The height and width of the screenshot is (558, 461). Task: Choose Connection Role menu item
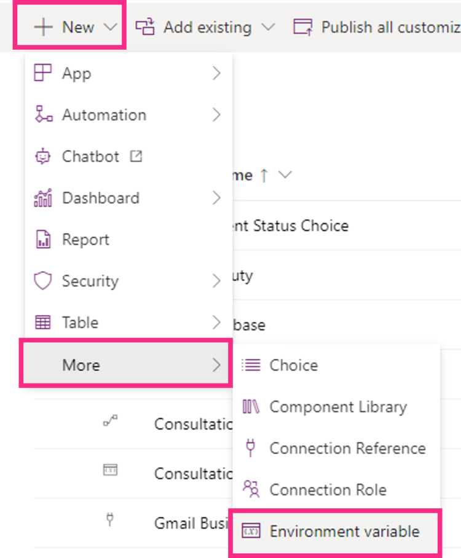pyautogui.click(x=328, y=490)
